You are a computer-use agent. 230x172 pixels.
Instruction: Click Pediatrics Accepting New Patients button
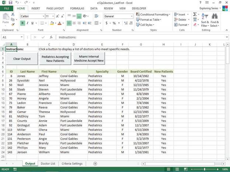(x=55, y=59)
